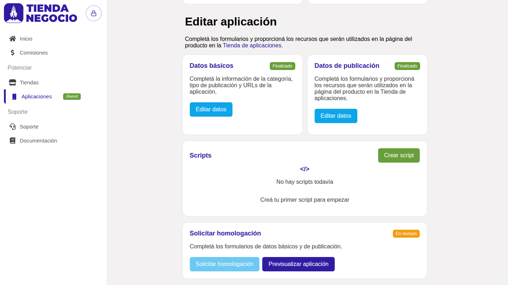Click Previsualizar aplicación button
Image resolution: width=508 pixels, height=285 pixels.
tap(298, 264)
